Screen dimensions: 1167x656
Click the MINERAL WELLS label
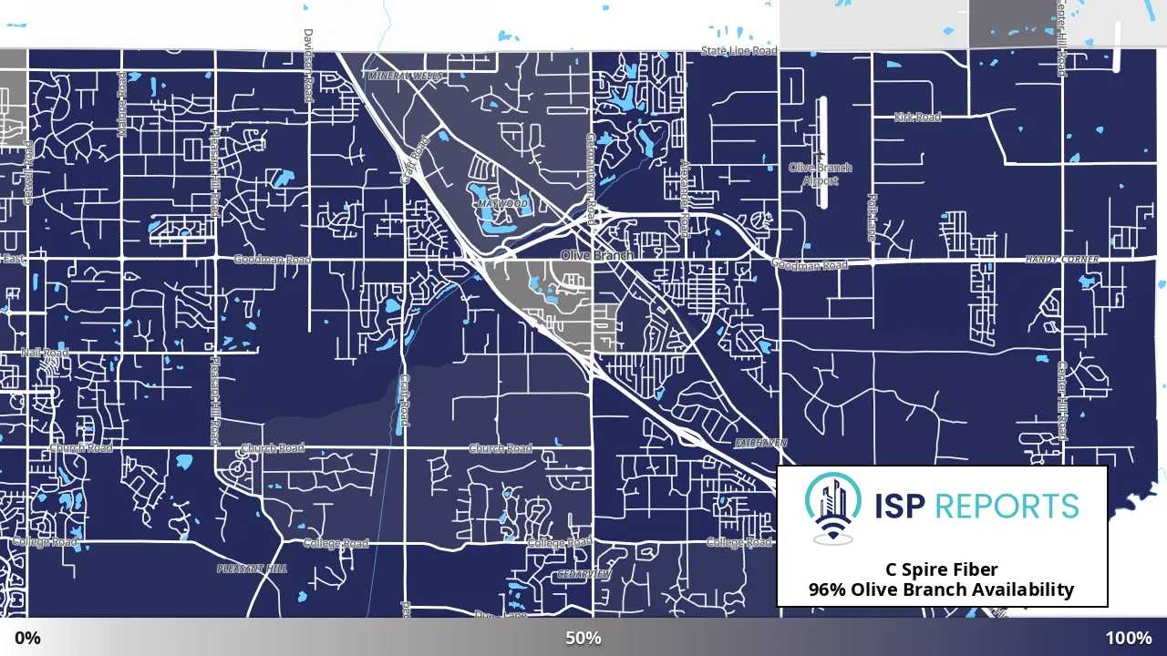click(406, 76)
